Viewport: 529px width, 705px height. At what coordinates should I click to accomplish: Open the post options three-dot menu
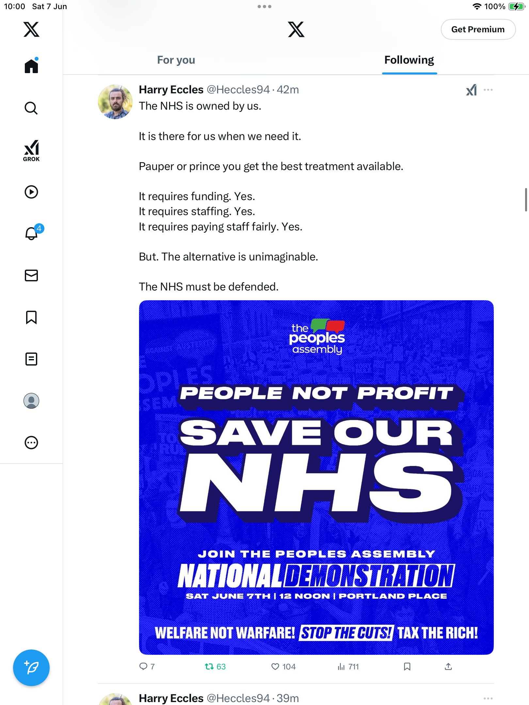(488, 90)
